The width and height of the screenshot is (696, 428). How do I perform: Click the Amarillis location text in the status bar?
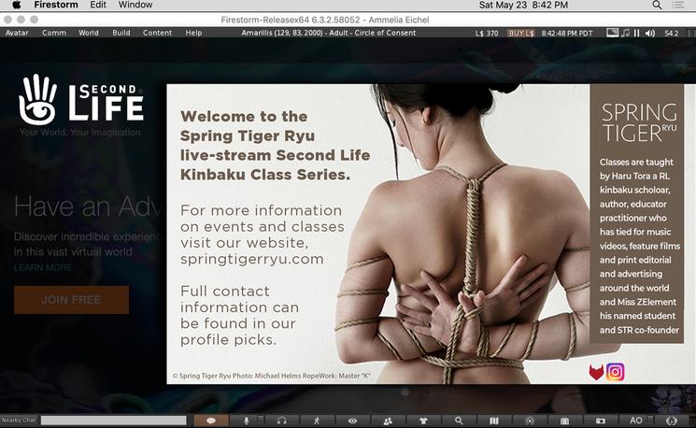329,33
